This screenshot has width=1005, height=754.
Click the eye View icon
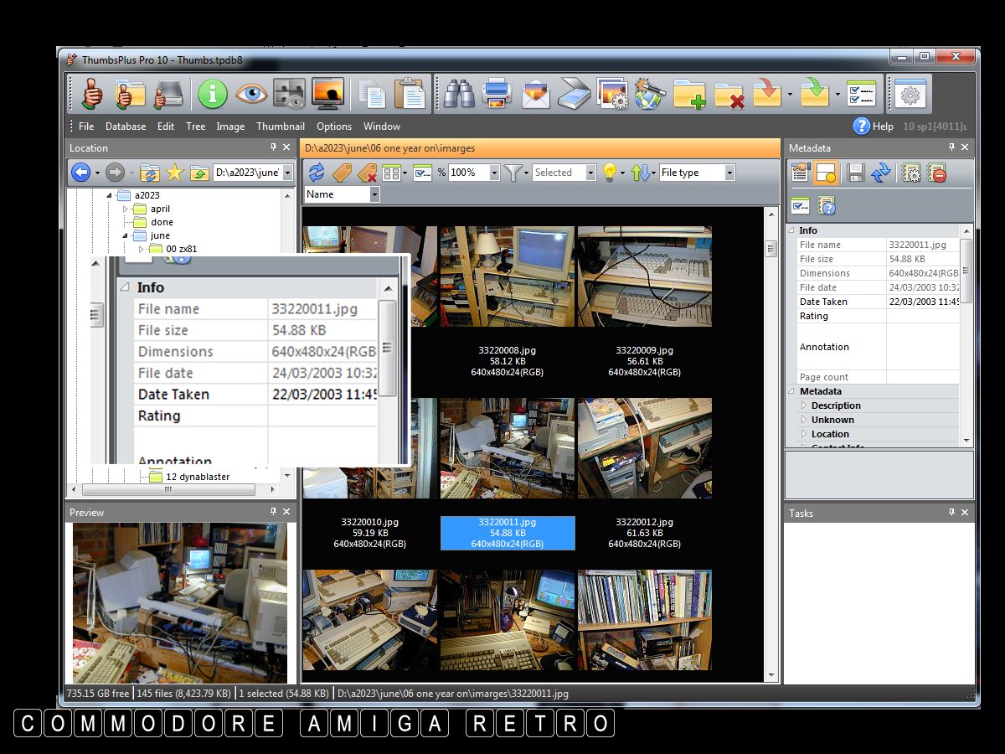[251, 94]
